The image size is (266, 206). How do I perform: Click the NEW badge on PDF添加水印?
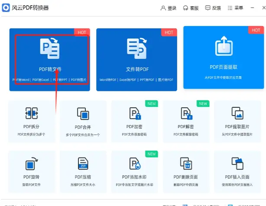coord(152,154)
